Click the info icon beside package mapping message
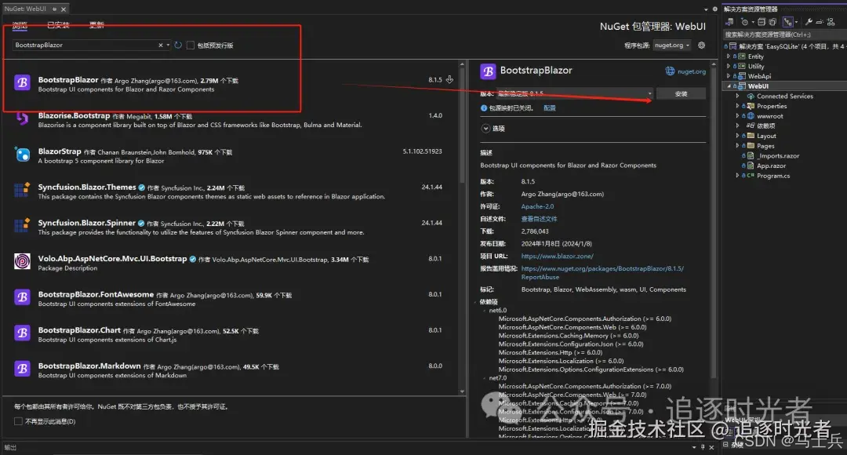This screenshot has height=455, width=847. point(483,108)
